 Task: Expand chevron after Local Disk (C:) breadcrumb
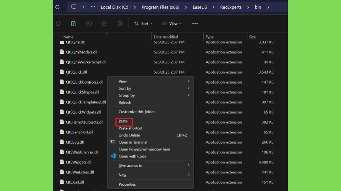click(x=135, y=7)
